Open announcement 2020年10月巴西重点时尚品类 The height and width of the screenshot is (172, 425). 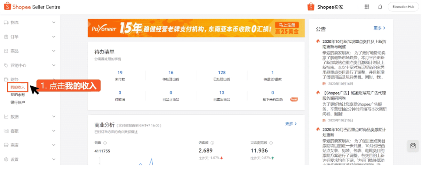click(354, 132)
